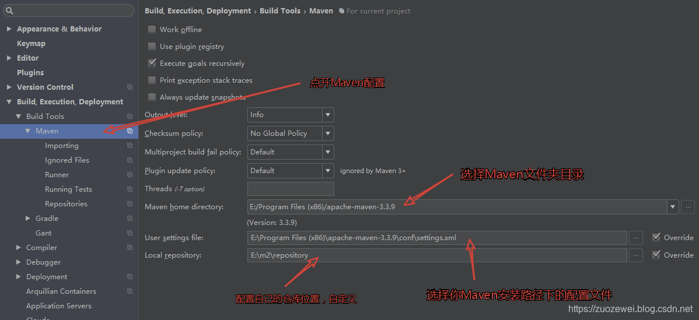Image resolution: width=699 pixels, height=320 pixels.
Task: Select Ignored Files under Maven
Action: point(67,160)
